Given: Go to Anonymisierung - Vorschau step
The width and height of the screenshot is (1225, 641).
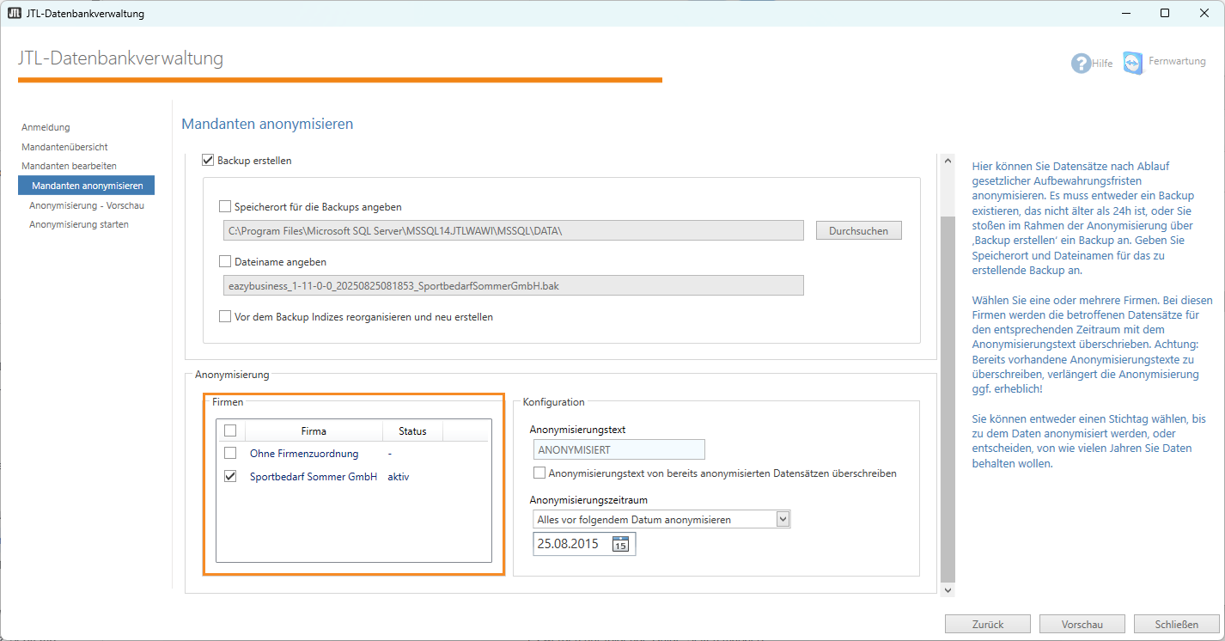Looking at the screenshot, I should 86,205.
